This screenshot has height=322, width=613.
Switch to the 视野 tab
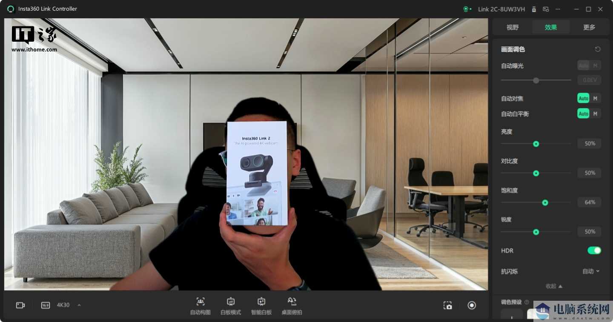point(513,27)
